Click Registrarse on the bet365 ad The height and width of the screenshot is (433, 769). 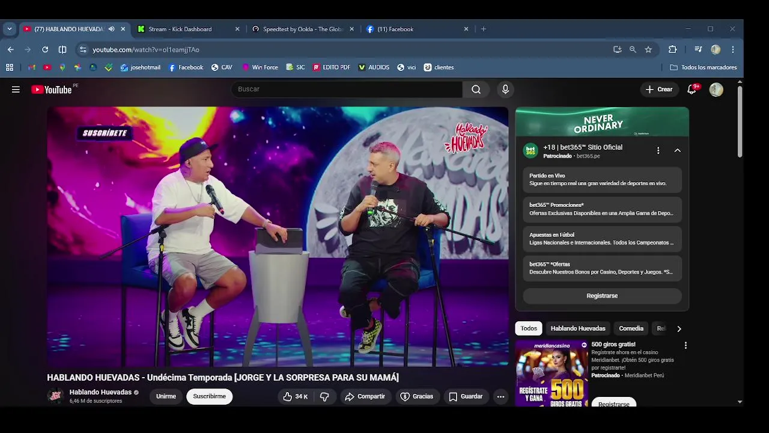pos(602,296)
